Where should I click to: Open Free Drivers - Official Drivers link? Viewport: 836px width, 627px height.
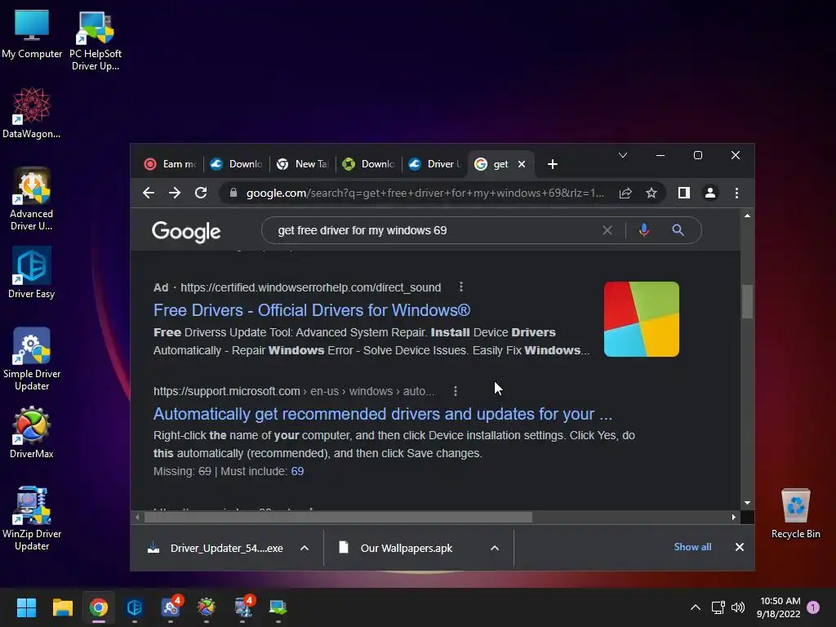click(x=312, y=310)
